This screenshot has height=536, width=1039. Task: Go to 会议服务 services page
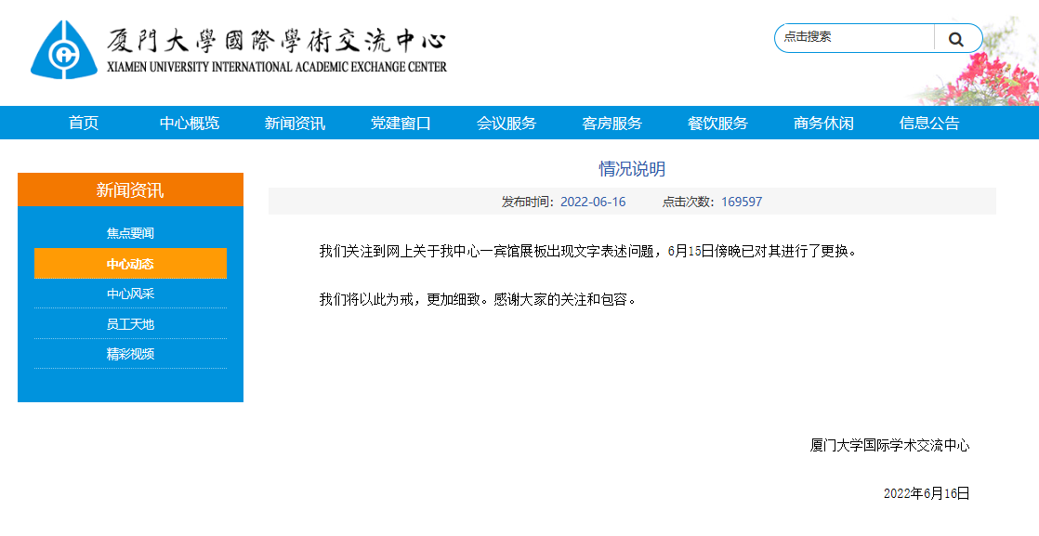506,122
